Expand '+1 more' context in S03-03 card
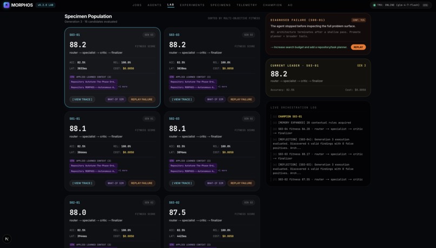This screenshot has width=436, height=248. 222,87
